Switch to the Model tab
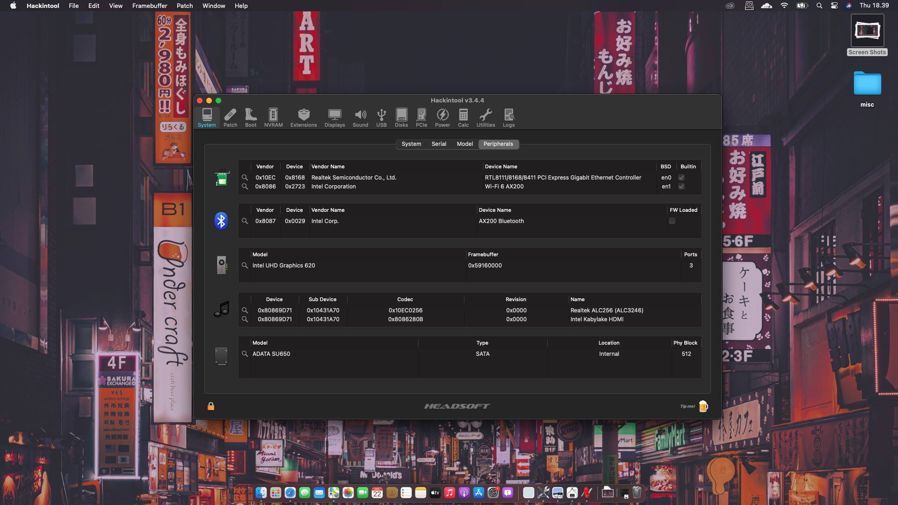 pyautogui.click(x=465, y=144)
